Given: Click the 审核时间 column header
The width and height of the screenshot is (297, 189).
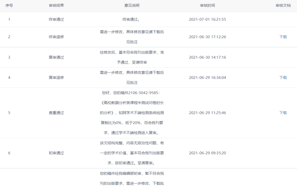Looking at the screenshot, I should point(207,5).
